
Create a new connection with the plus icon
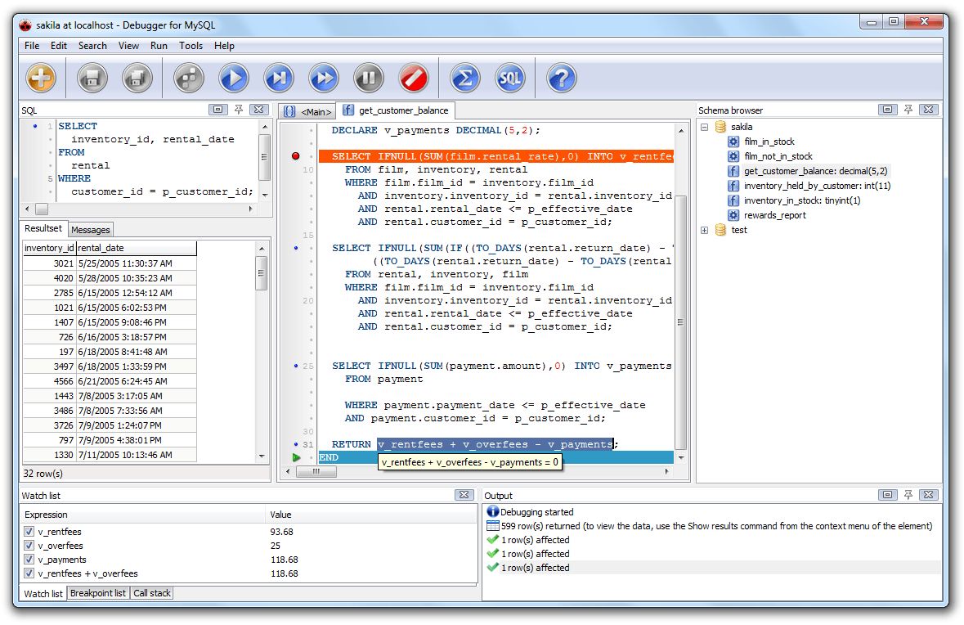click(x=41, y=77)
